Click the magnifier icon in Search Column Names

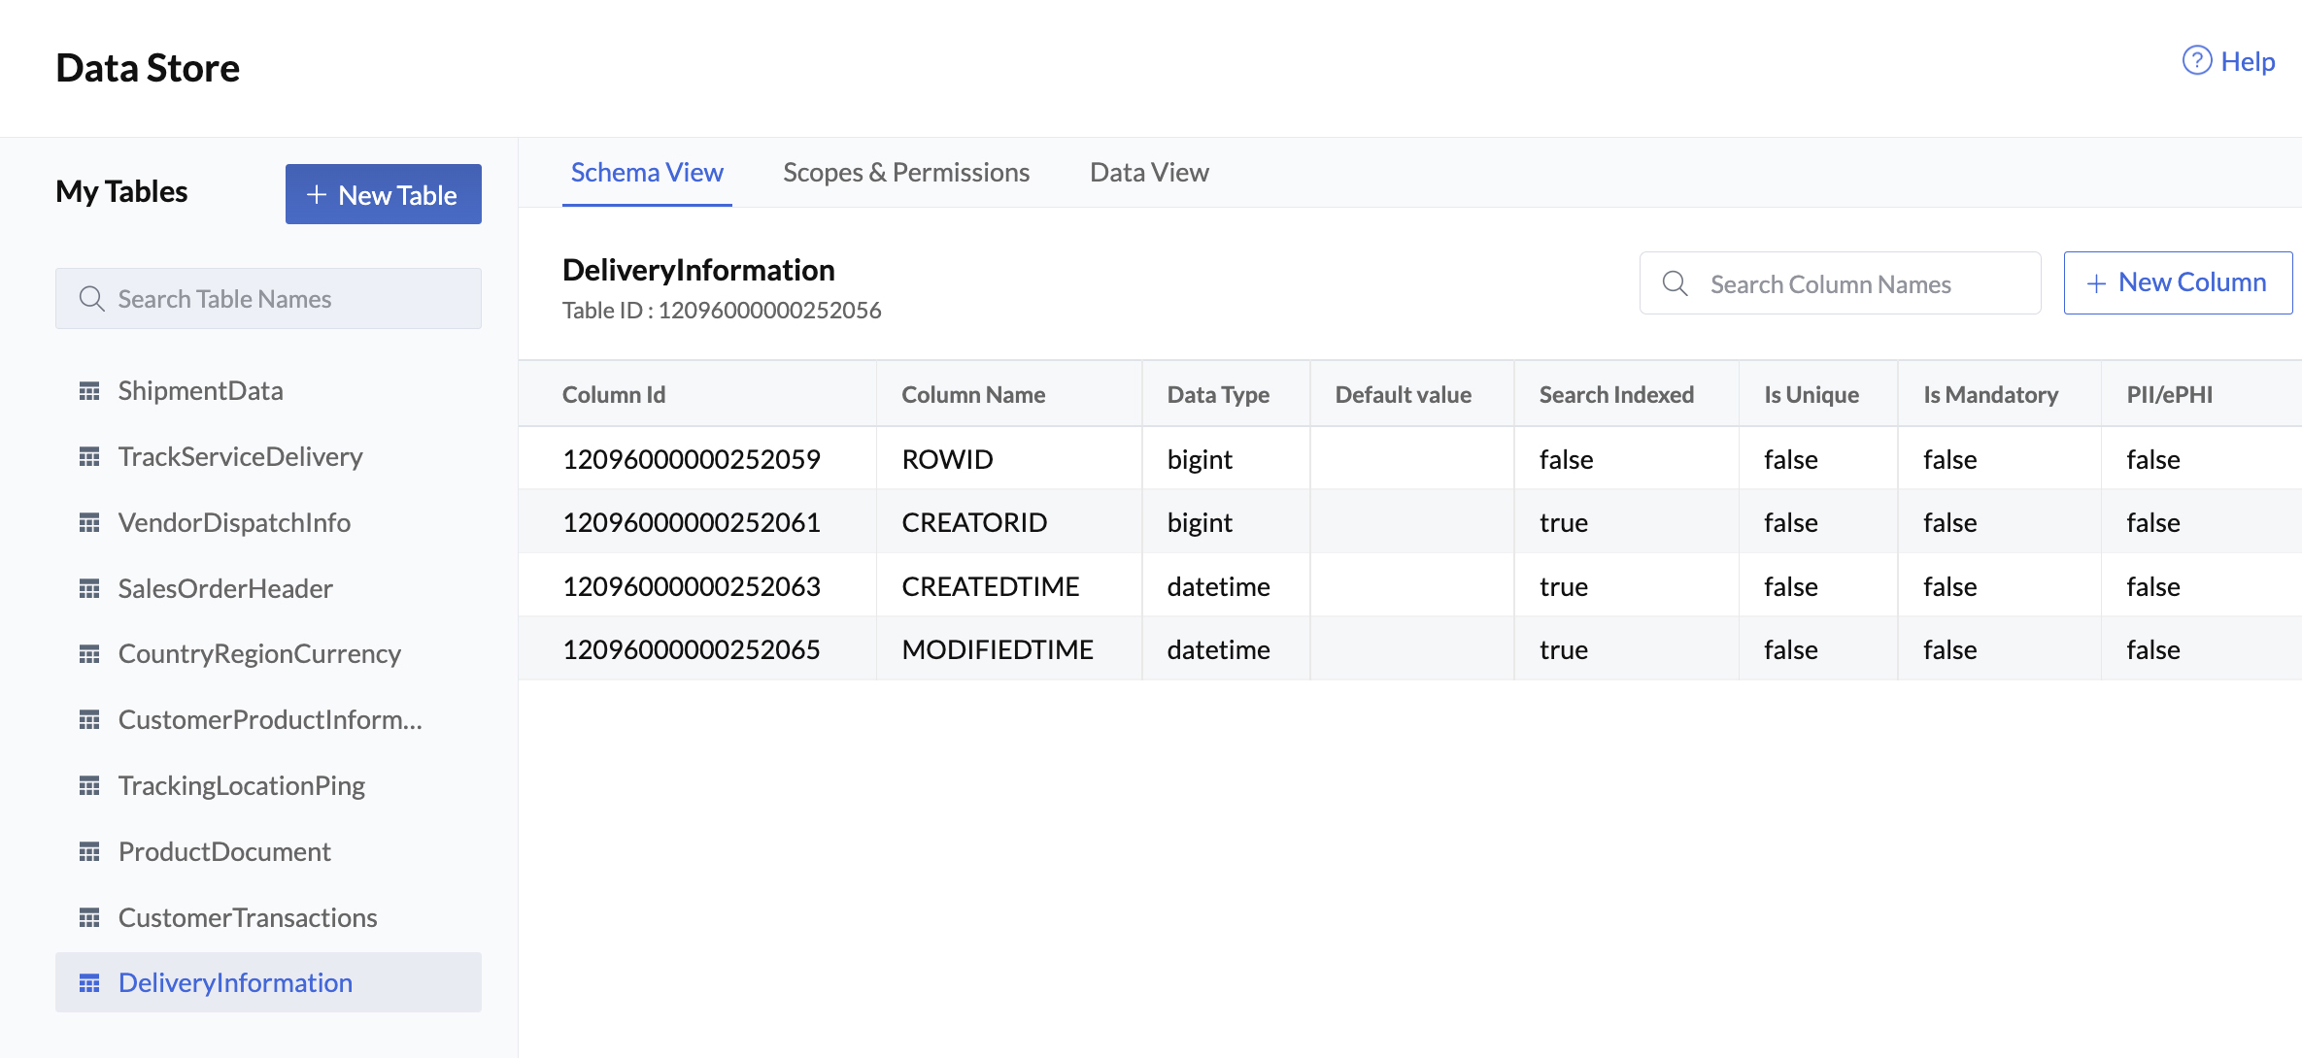click(x=1675, y=282)
